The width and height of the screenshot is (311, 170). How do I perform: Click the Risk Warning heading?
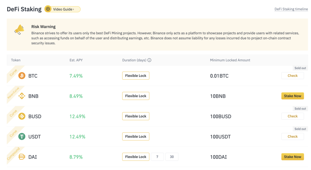43,27
